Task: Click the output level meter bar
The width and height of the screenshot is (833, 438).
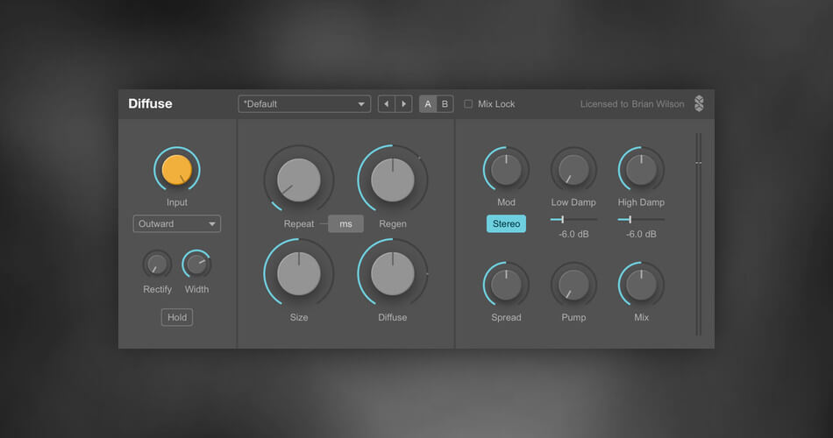Action: [x=699, y=234]
